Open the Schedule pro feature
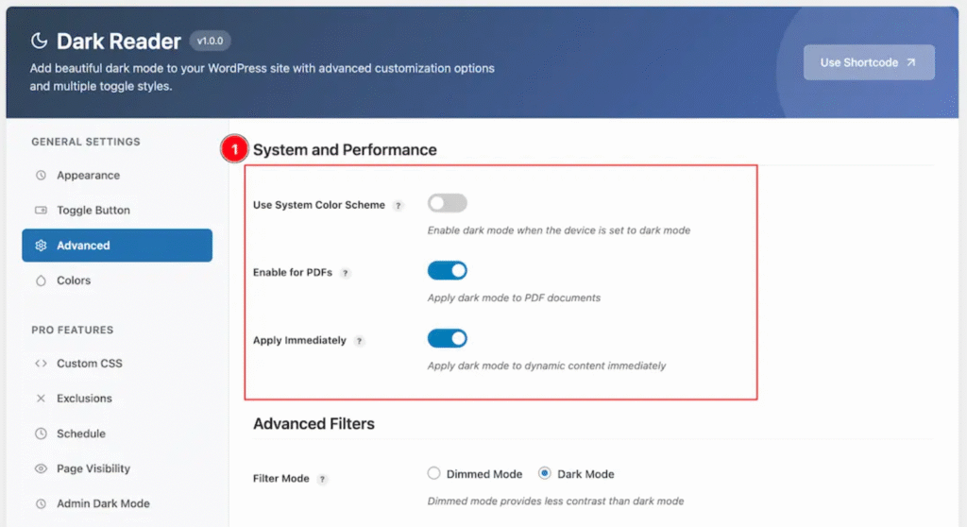The height and width of the screenshot is (527, 967). (x=117, y=433)
